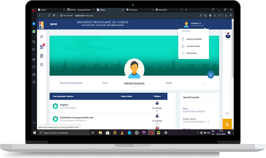Collapse the S1009217 account dropdown

(x=205, y=24)
